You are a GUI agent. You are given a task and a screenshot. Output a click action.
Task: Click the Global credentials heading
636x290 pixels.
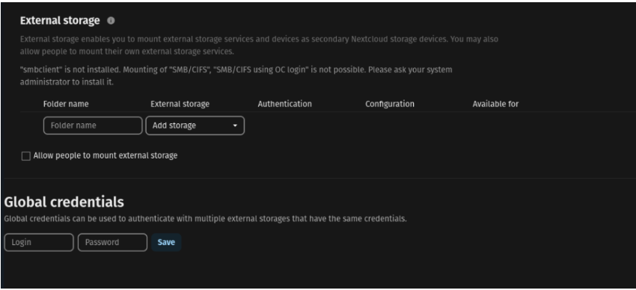(64, 202)
